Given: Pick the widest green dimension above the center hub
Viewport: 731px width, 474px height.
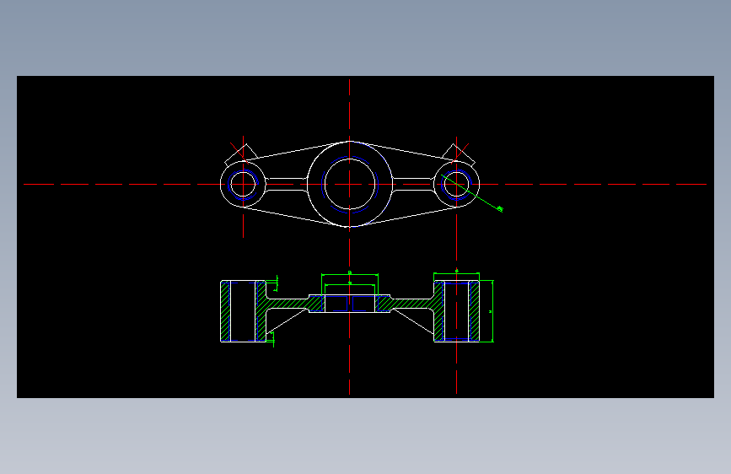Looking at the screenshot, I should [x=350, y=274].
